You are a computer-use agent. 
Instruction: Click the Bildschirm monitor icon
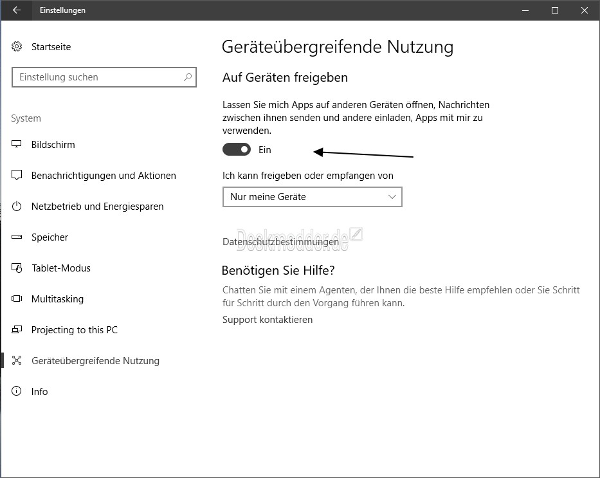coord(17,144)
